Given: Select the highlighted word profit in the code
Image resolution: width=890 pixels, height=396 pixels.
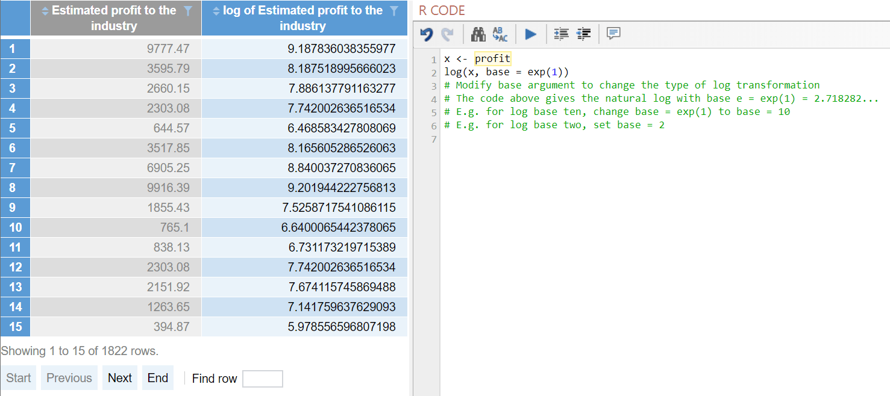Looking at the screenshot, I should pyautogui.click(x=493, y=58).
